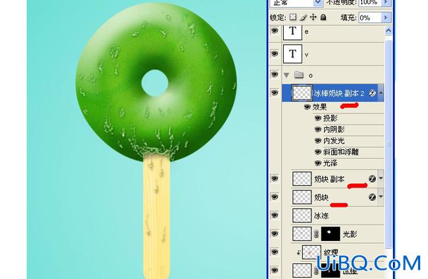Click the folder icon of group o

(299, 75)
